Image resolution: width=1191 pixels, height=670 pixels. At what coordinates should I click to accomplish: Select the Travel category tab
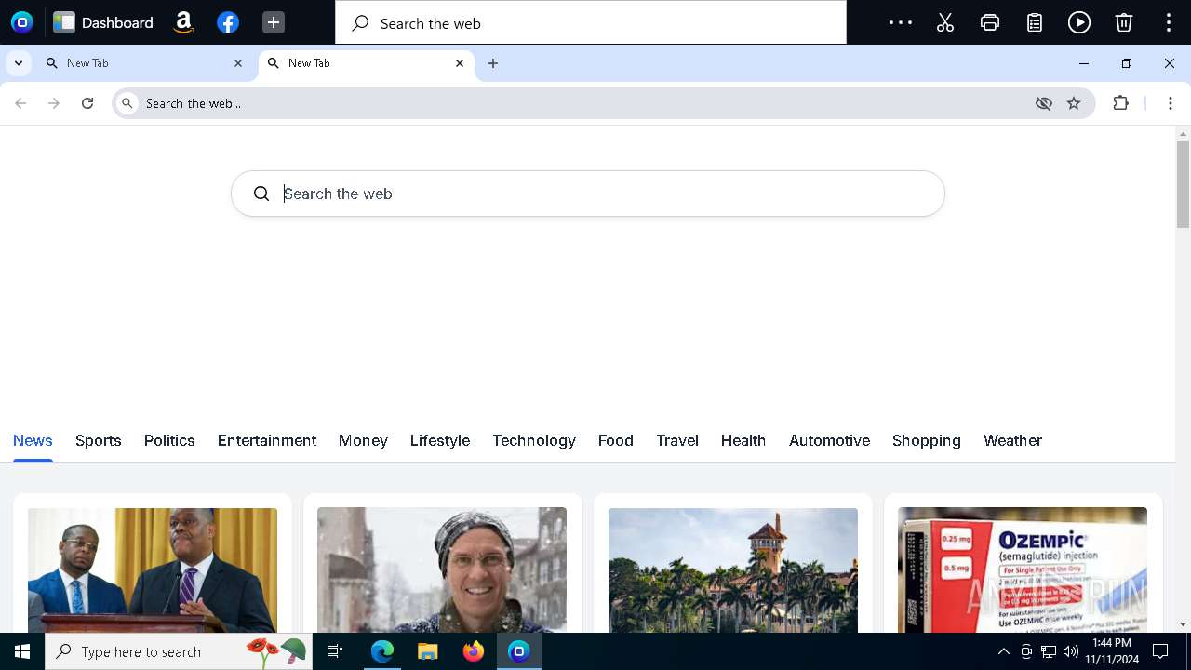pos(677,440)
